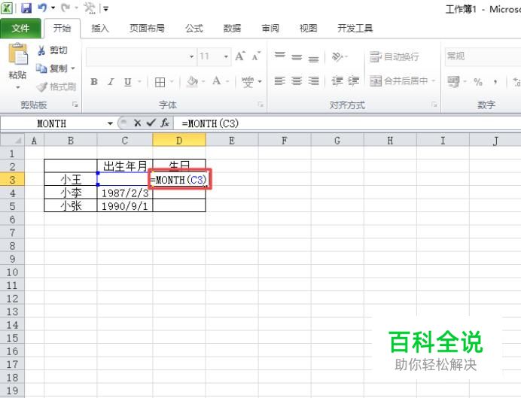This screenshot has width=521, height=398.
Task: Click the Redo arrow icon
Action: coord(66,8)
